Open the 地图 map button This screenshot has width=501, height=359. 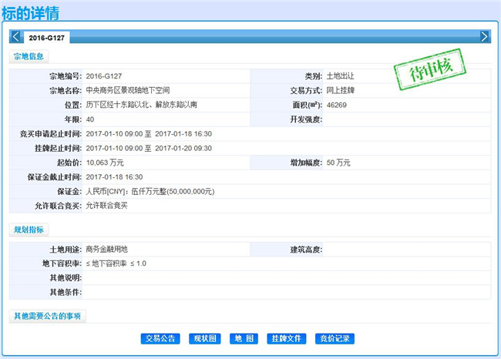click(244, 338)
